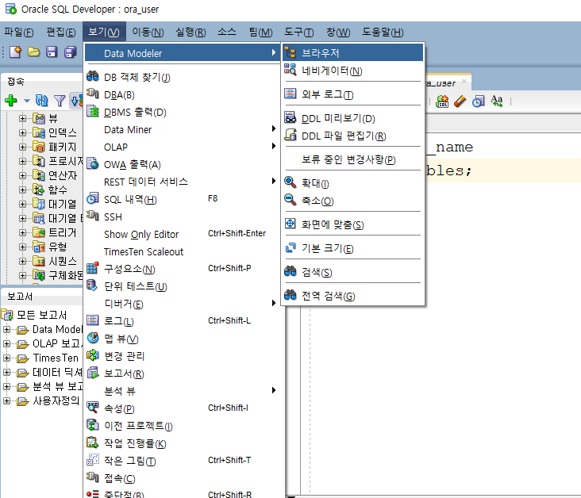The height and width of the screenshot is (498, 581).
Task: Select 화면에 맞춤(S) entry
Action: 352,224
